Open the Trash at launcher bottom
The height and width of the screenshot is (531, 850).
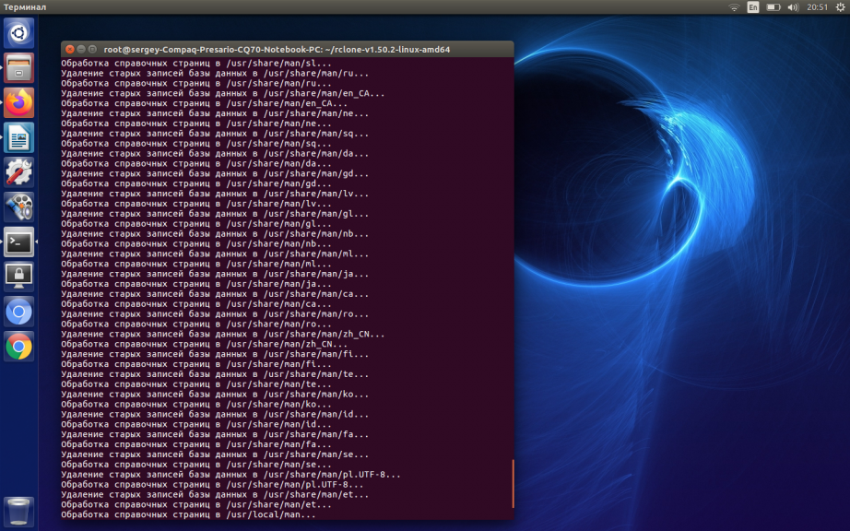tap(18, 510)
